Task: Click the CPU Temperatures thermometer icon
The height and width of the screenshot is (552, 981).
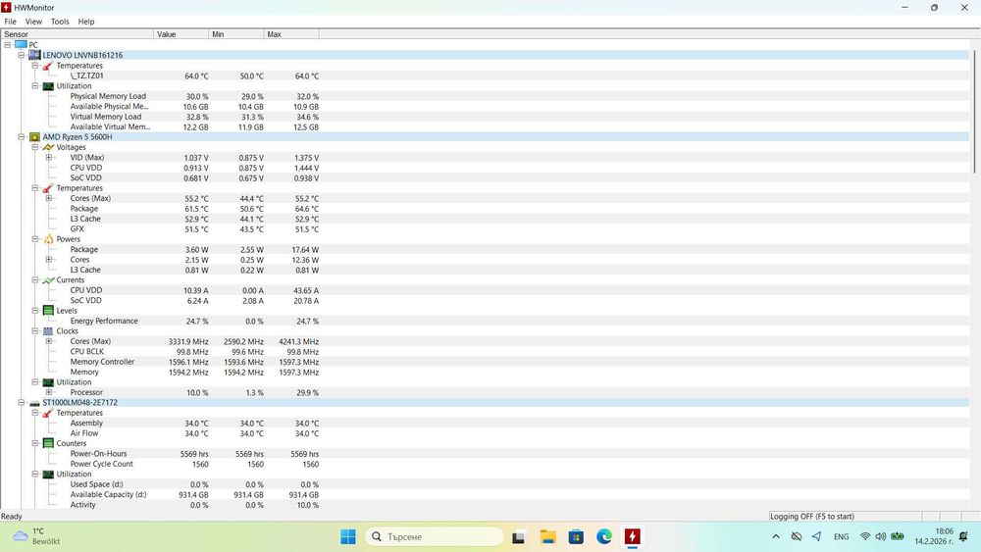Action: click(48, 188)
